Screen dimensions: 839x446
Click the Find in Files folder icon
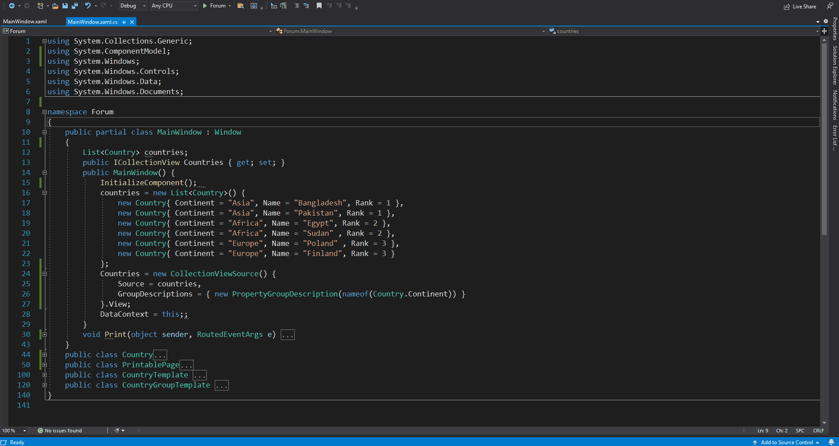click(241, 6)
